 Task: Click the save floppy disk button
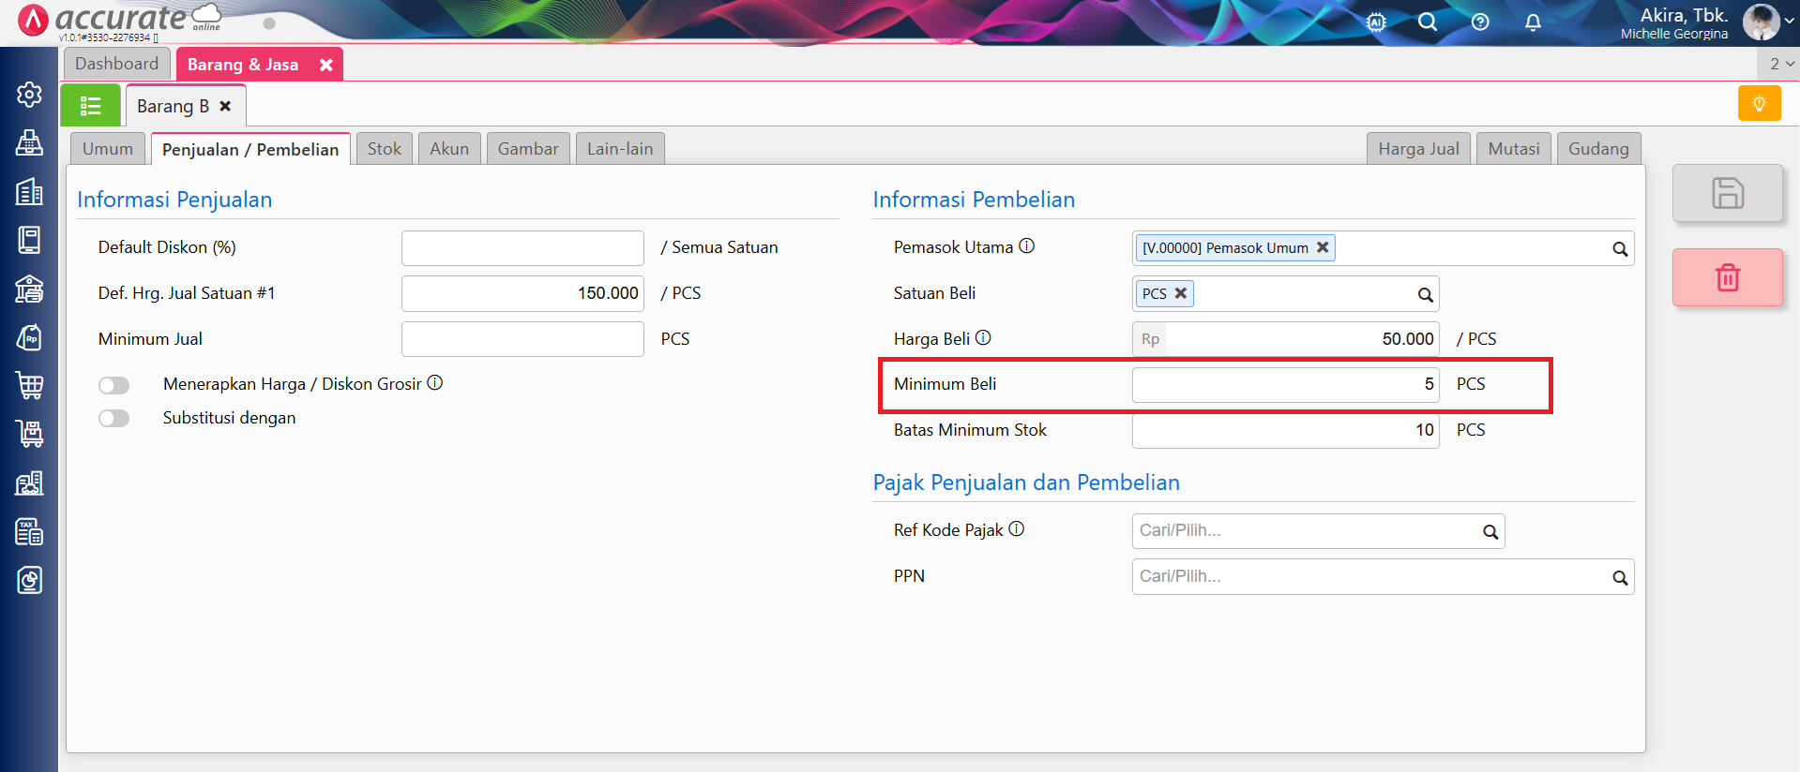[1727, 193]
